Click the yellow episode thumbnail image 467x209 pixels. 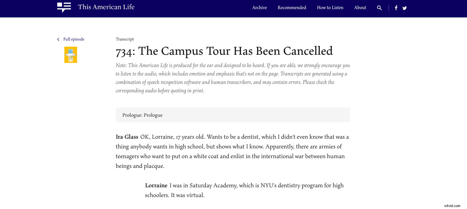(71, 54)
